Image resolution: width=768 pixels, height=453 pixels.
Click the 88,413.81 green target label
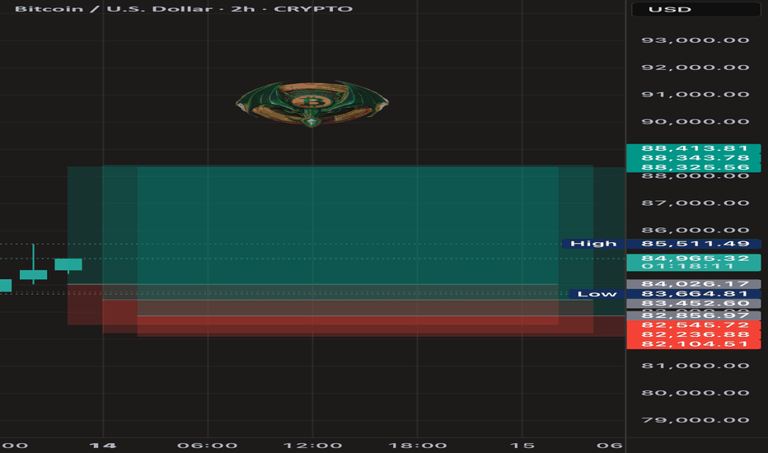tap(694, 148)
